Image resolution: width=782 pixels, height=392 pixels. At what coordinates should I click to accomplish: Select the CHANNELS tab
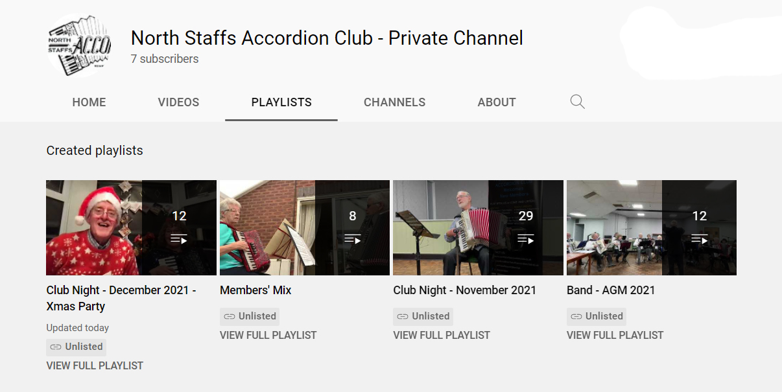coord(394,102)
